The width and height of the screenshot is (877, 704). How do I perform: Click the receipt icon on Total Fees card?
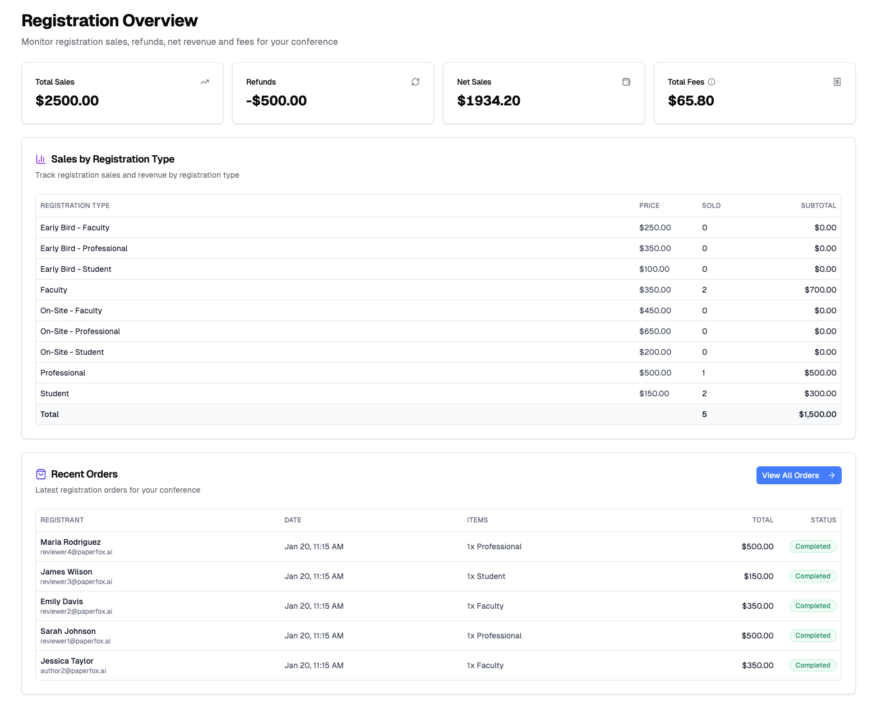coord(837,82)
